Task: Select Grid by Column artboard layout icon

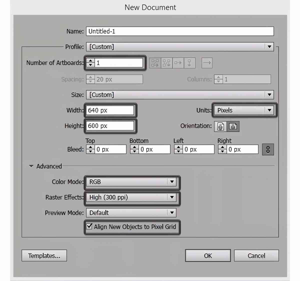Action: point(166,63)
